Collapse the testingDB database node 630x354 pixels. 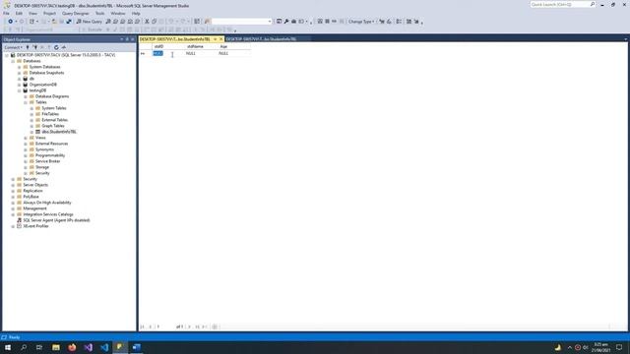[19, 90]
